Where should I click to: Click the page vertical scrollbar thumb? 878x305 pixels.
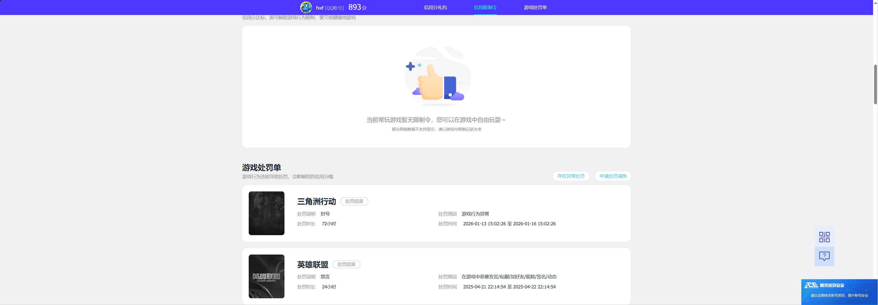pyautogui.click(x=875, y=84)
